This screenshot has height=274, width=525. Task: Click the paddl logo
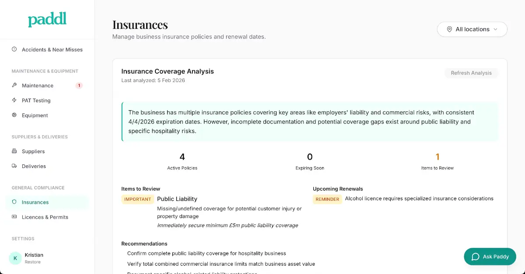(47, 20)
